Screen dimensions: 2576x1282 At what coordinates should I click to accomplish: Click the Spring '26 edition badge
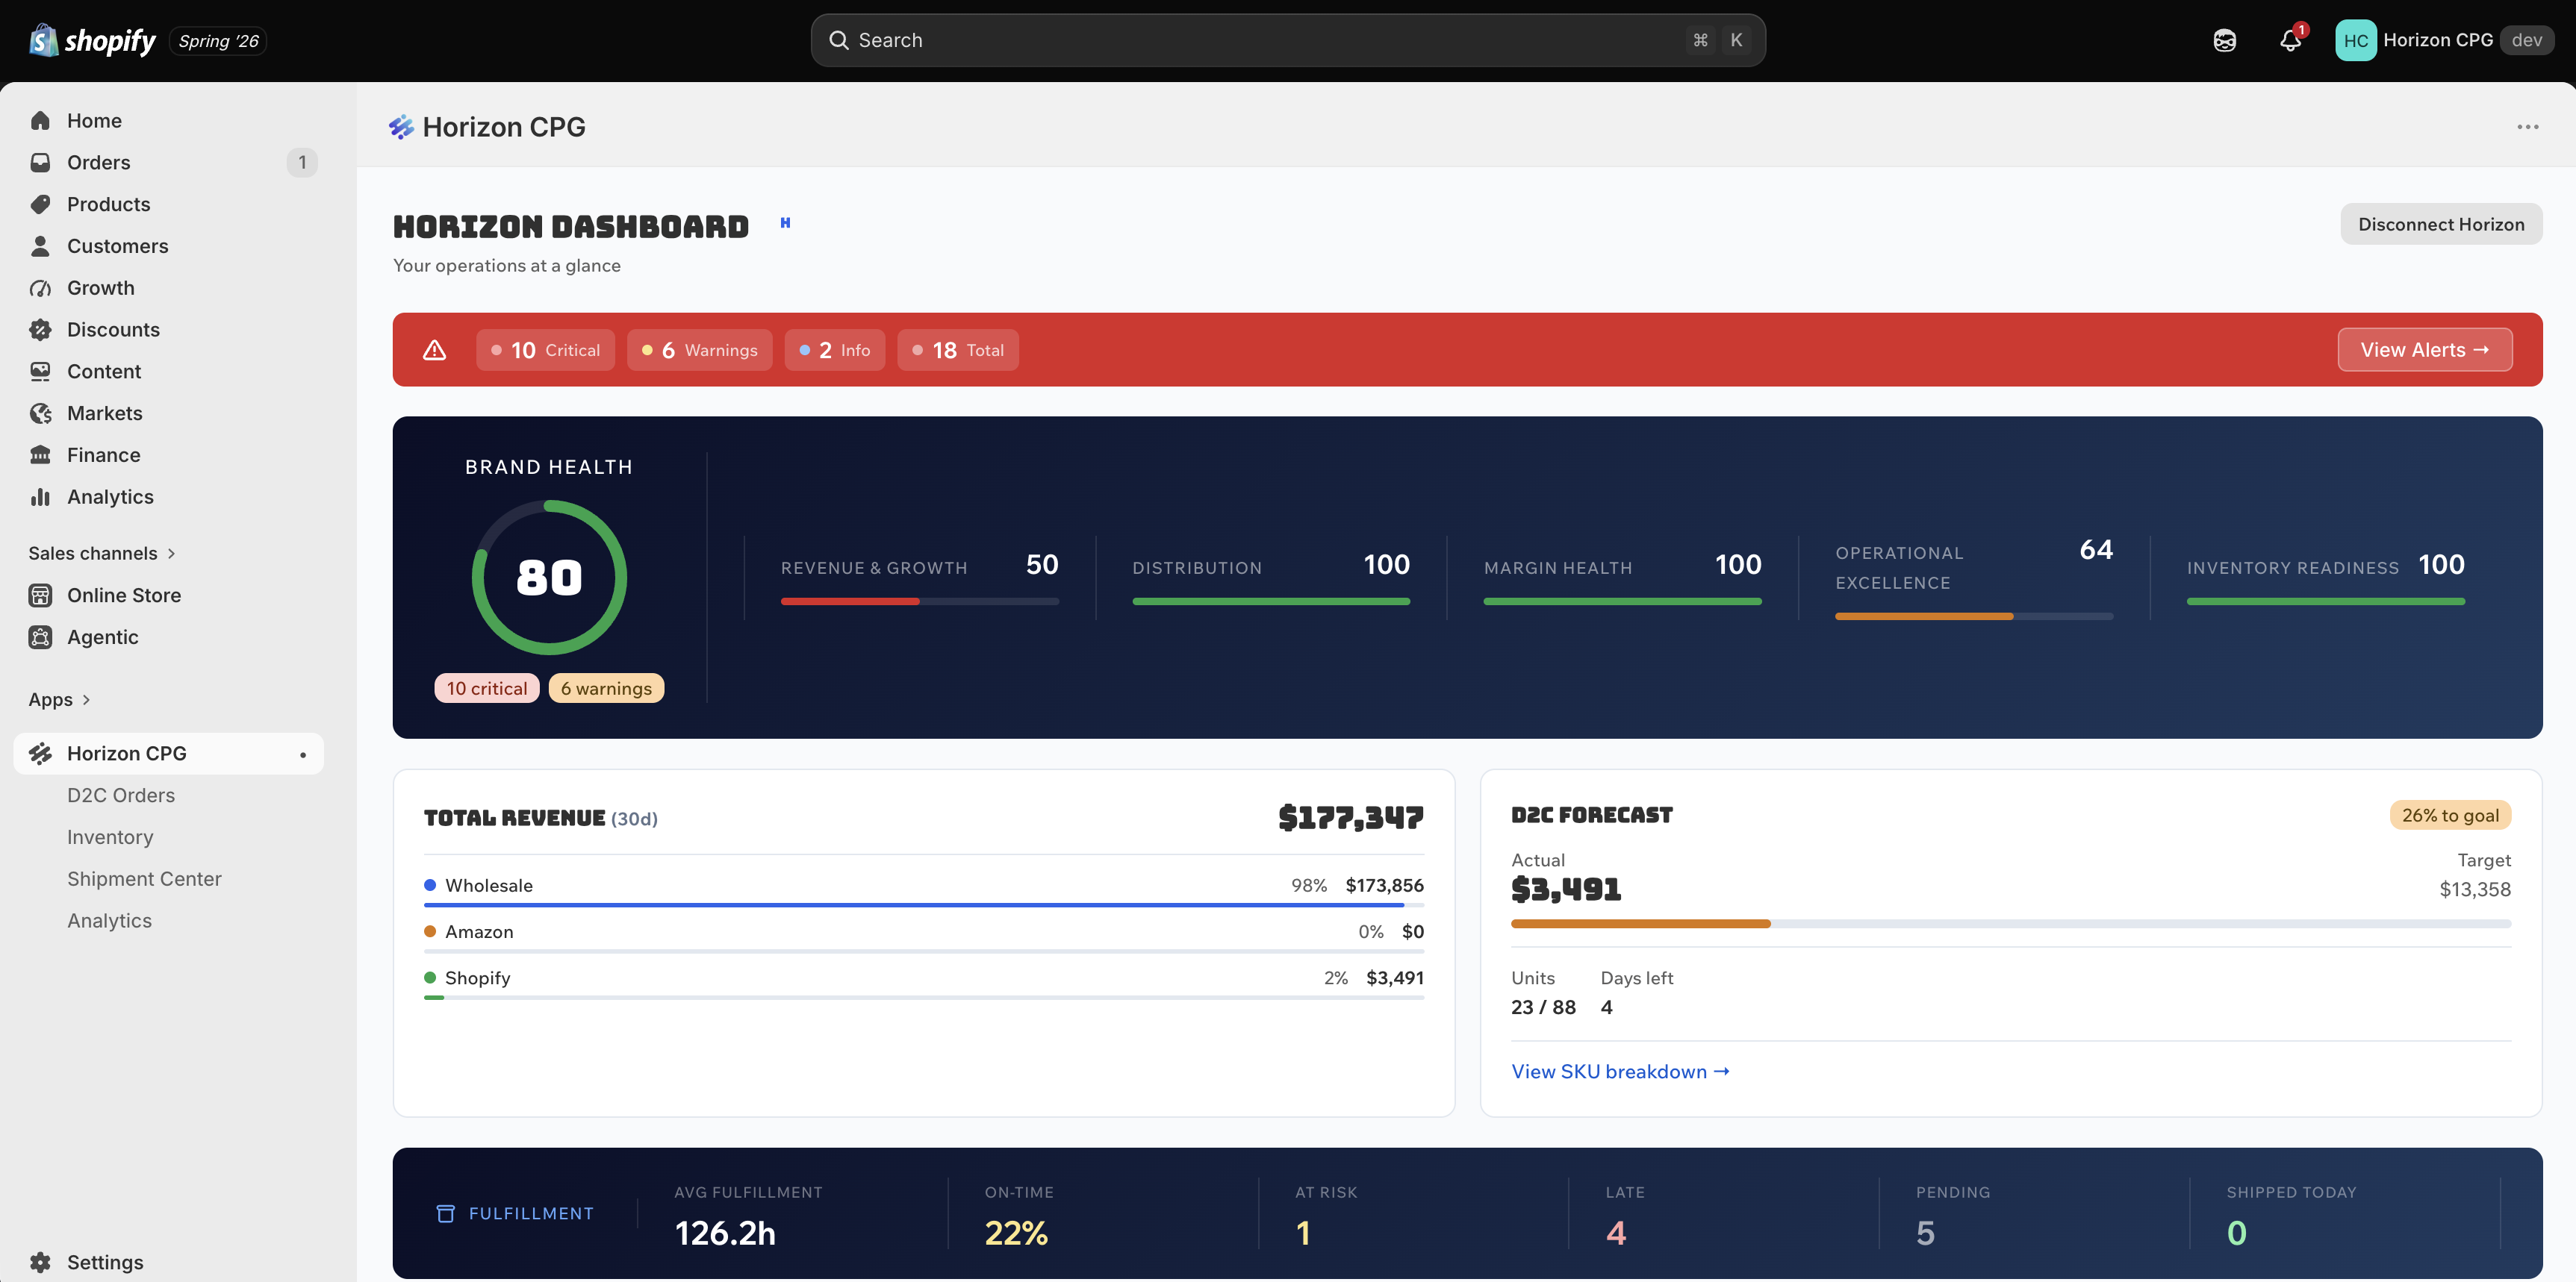218,41
